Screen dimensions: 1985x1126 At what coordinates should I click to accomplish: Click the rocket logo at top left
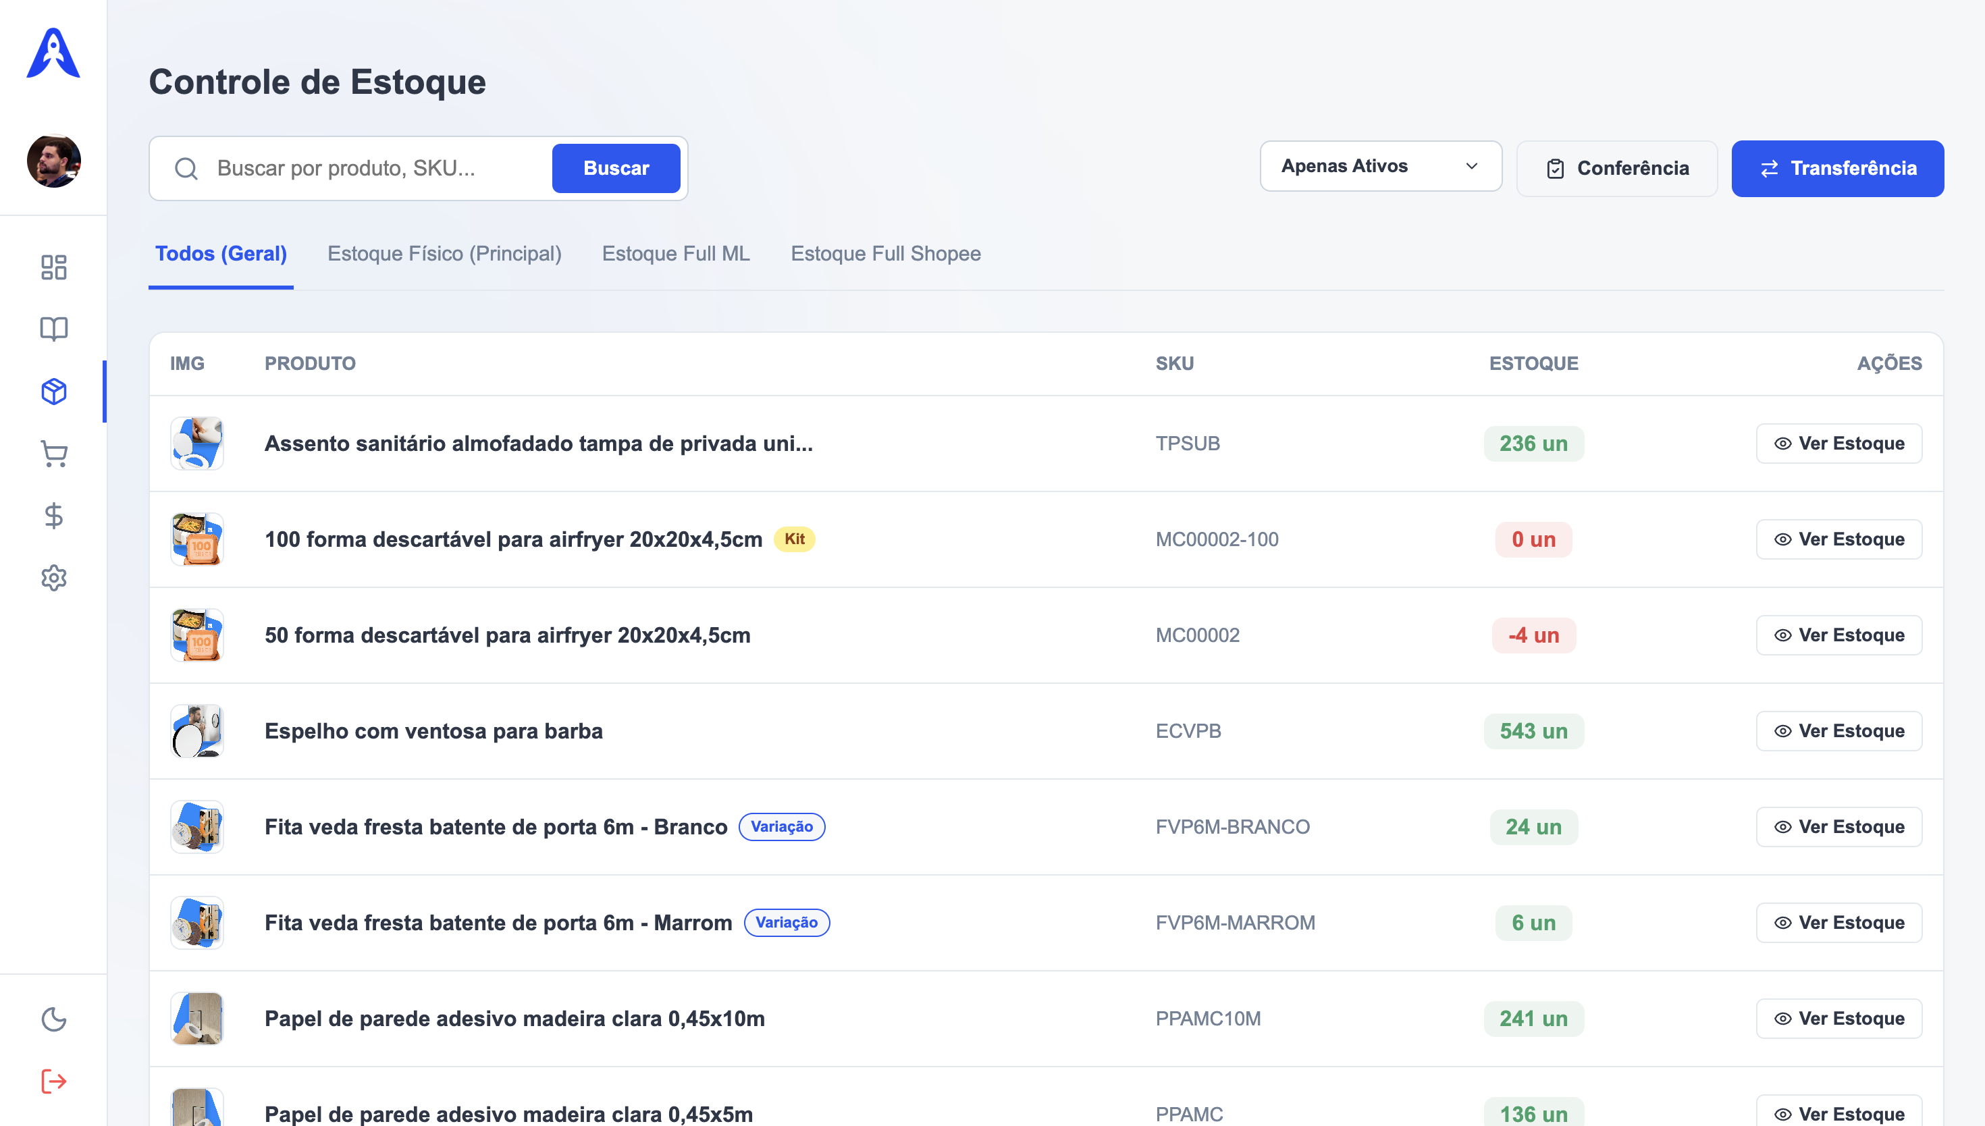[53, 53]
